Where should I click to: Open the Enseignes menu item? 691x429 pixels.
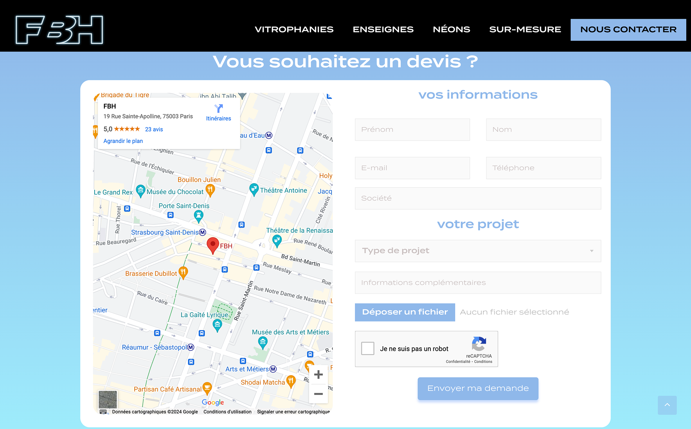(x=383, y=30)
